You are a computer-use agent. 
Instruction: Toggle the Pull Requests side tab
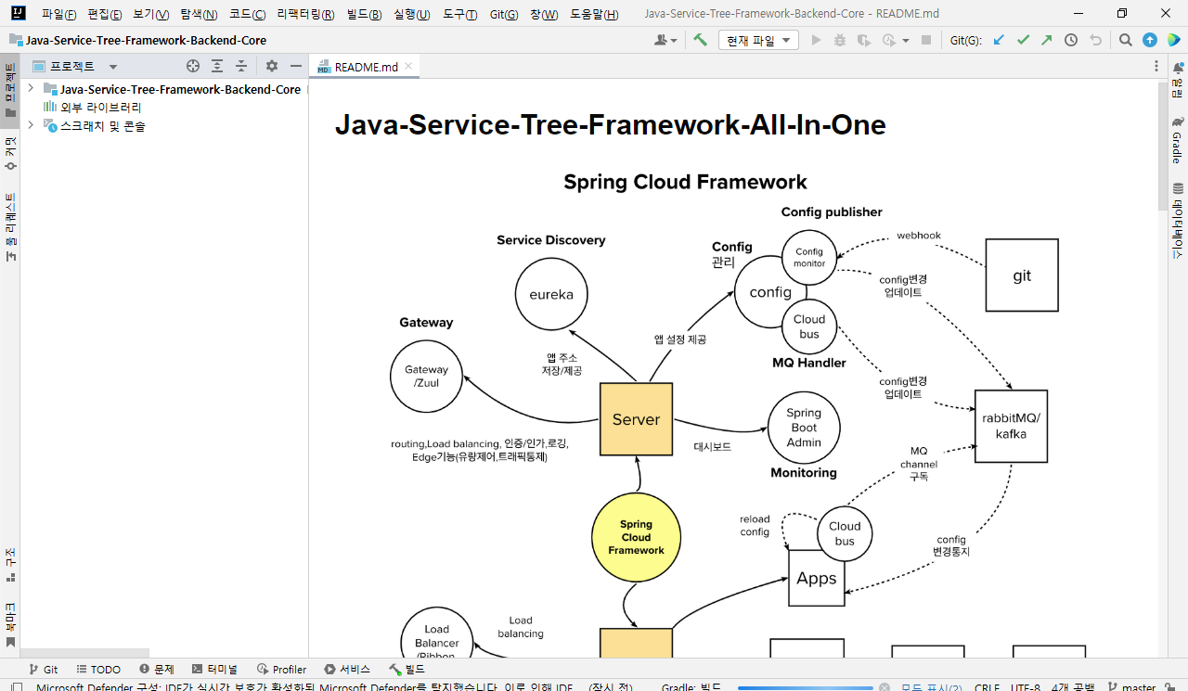pyautogui.click(x=10, y=227)
